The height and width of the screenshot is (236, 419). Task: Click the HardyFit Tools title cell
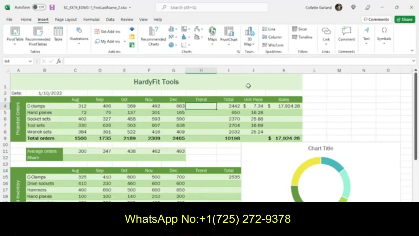156,82
